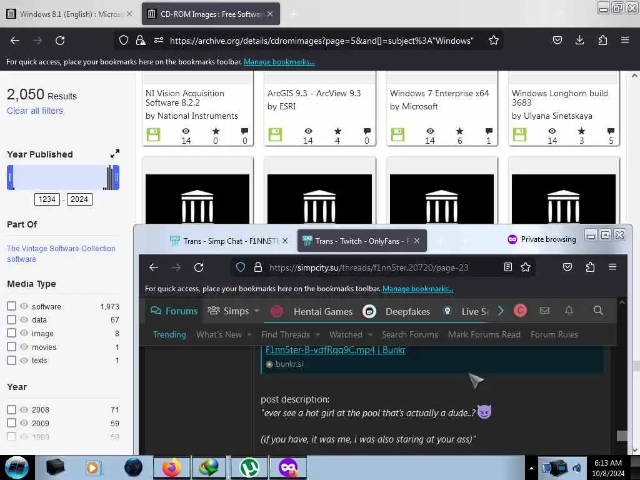The height and width of the screenshot is (480, 640).
Task: Click the left handle of Year Published slider
Action: point(10,177)
